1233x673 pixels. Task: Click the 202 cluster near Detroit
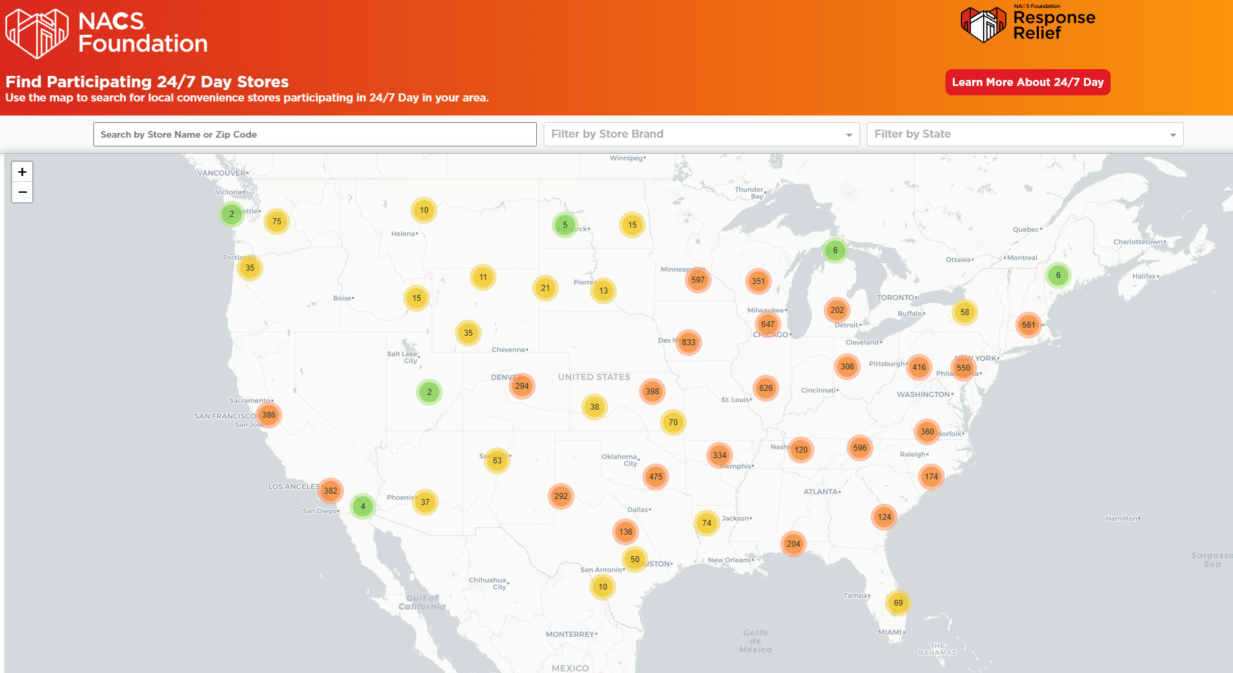(837, 310)
